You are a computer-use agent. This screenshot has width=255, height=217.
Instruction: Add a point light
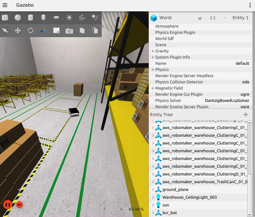[69, 18]
